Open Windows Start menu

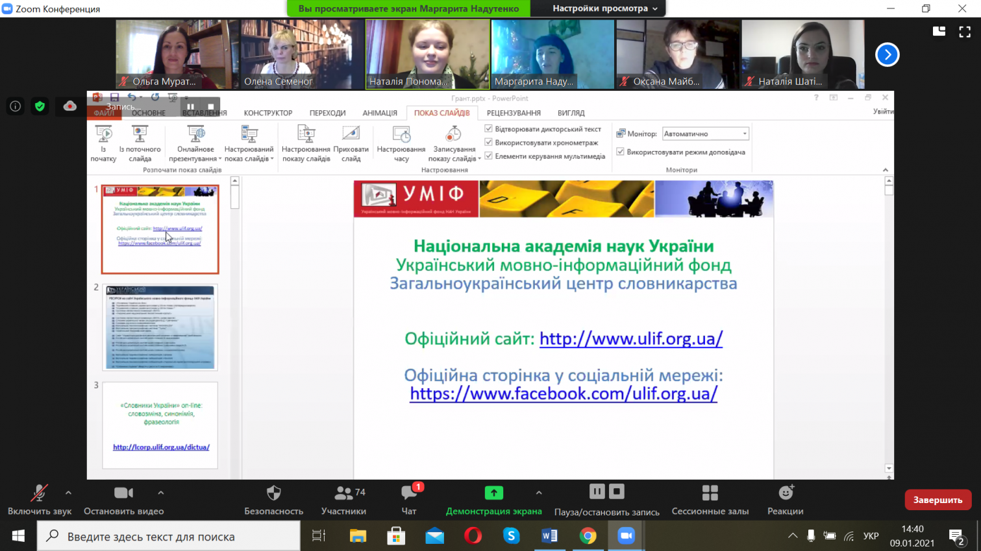pos(18,536)
